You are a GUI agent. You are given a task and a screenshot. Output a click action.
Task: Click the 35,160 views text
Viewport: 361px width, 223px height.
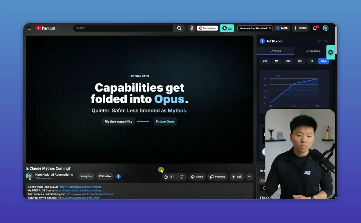pyautogui.click(x=36, y=187)
